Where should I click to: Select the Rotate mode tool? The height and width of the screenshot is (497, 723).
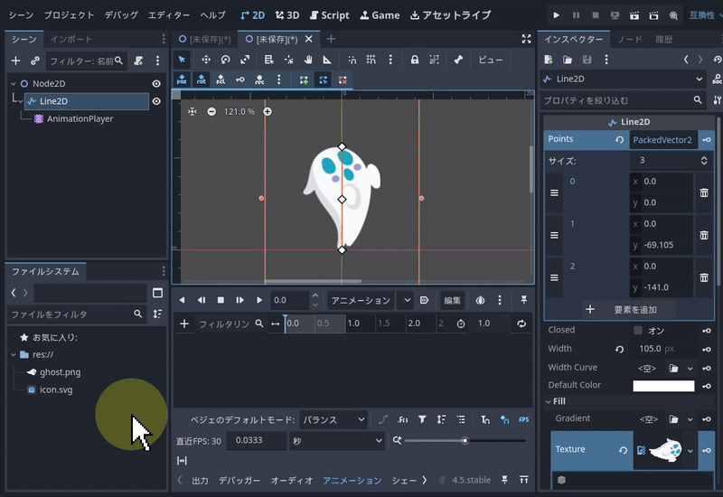click(225, 60)
